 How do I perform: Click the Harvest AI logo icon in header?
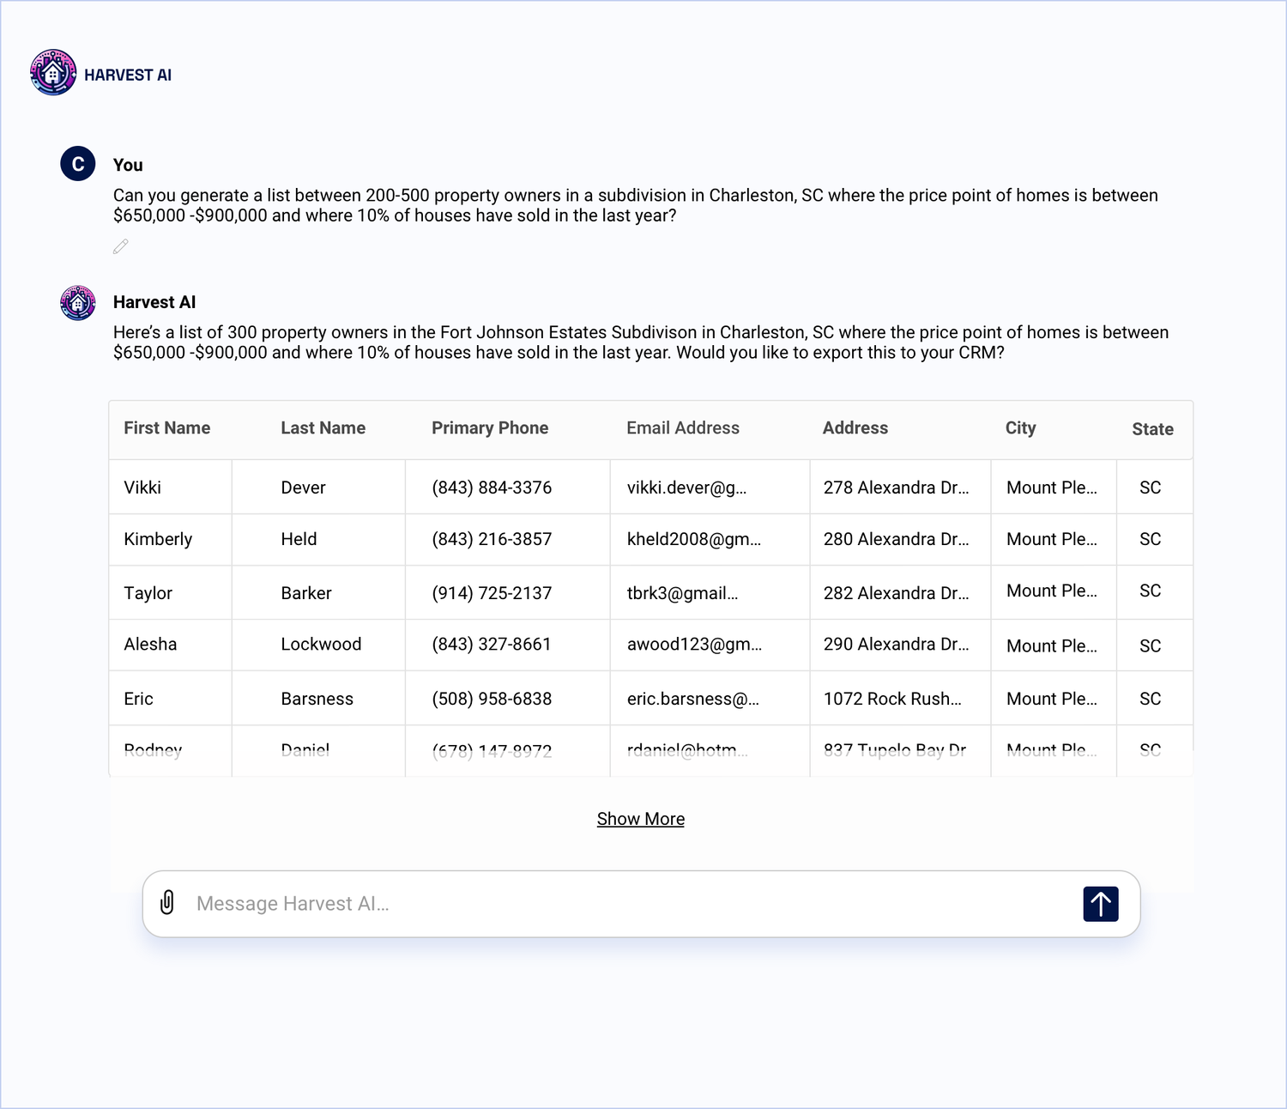coord(53,73)
